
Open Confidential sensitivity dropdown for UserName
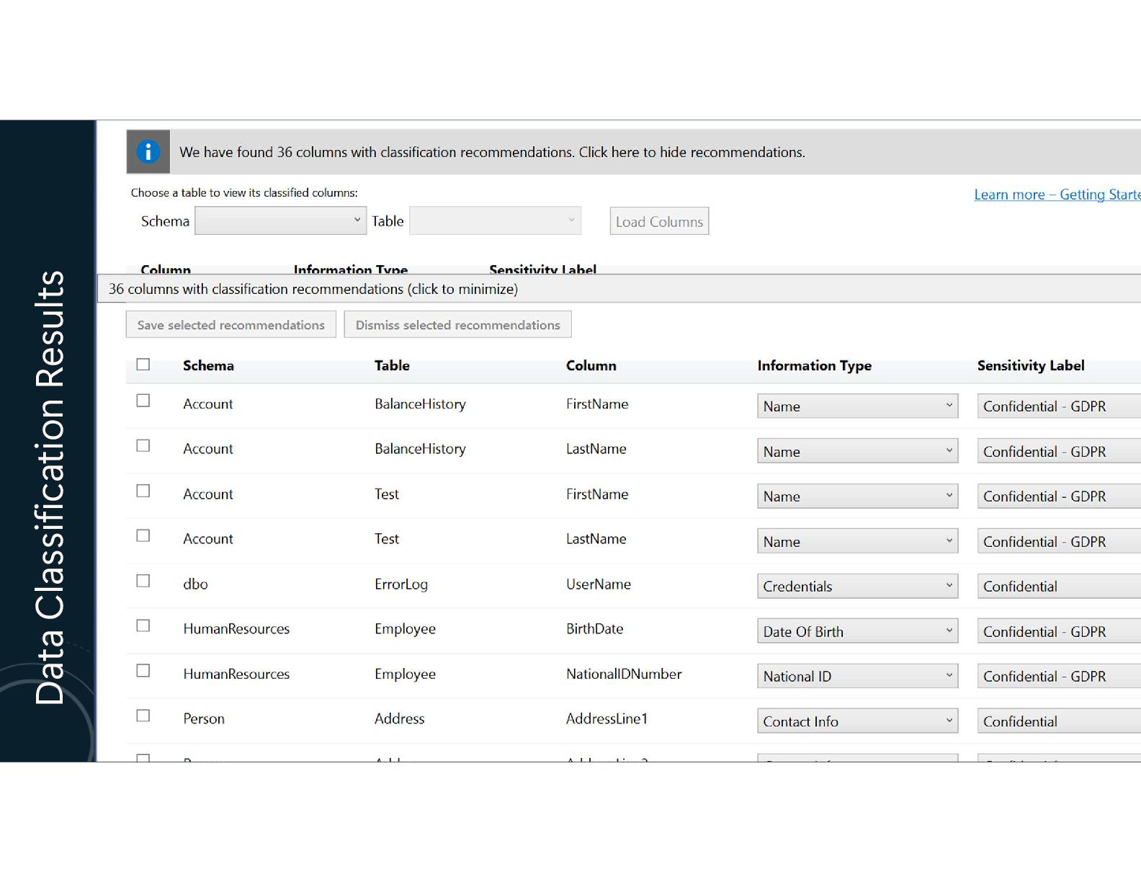1059,586
